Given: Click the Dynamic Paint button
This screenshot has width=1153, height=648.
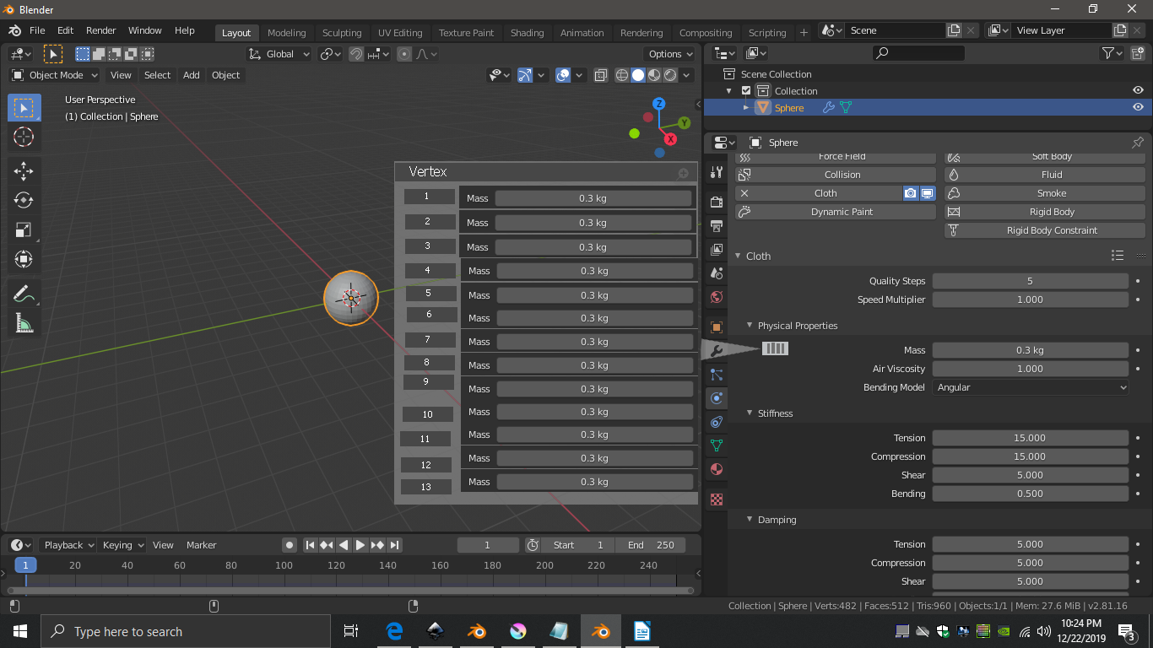Looking at the screenshot, I should pos(836,212).
